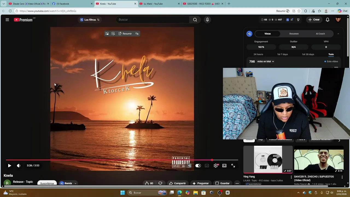
Task: Open more actions menu beside Guardar
Action: tap(237, 183)
